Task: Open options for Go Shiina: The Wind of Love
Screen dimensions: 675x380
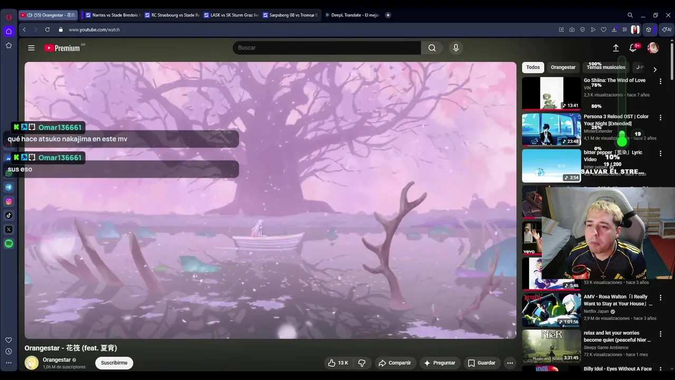Action: tap(660, 81)
